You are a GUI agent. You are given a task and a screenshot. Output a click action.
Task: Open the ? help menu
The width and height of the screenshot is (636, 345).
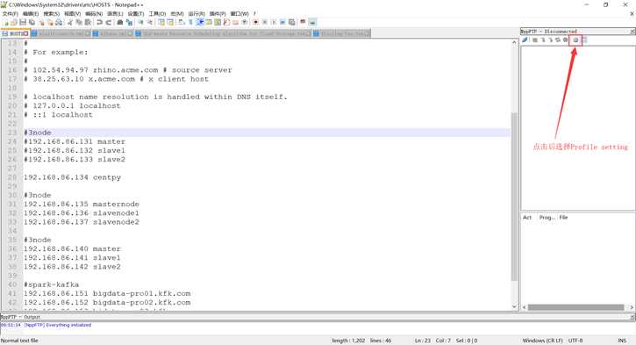[x=254, y=14]
